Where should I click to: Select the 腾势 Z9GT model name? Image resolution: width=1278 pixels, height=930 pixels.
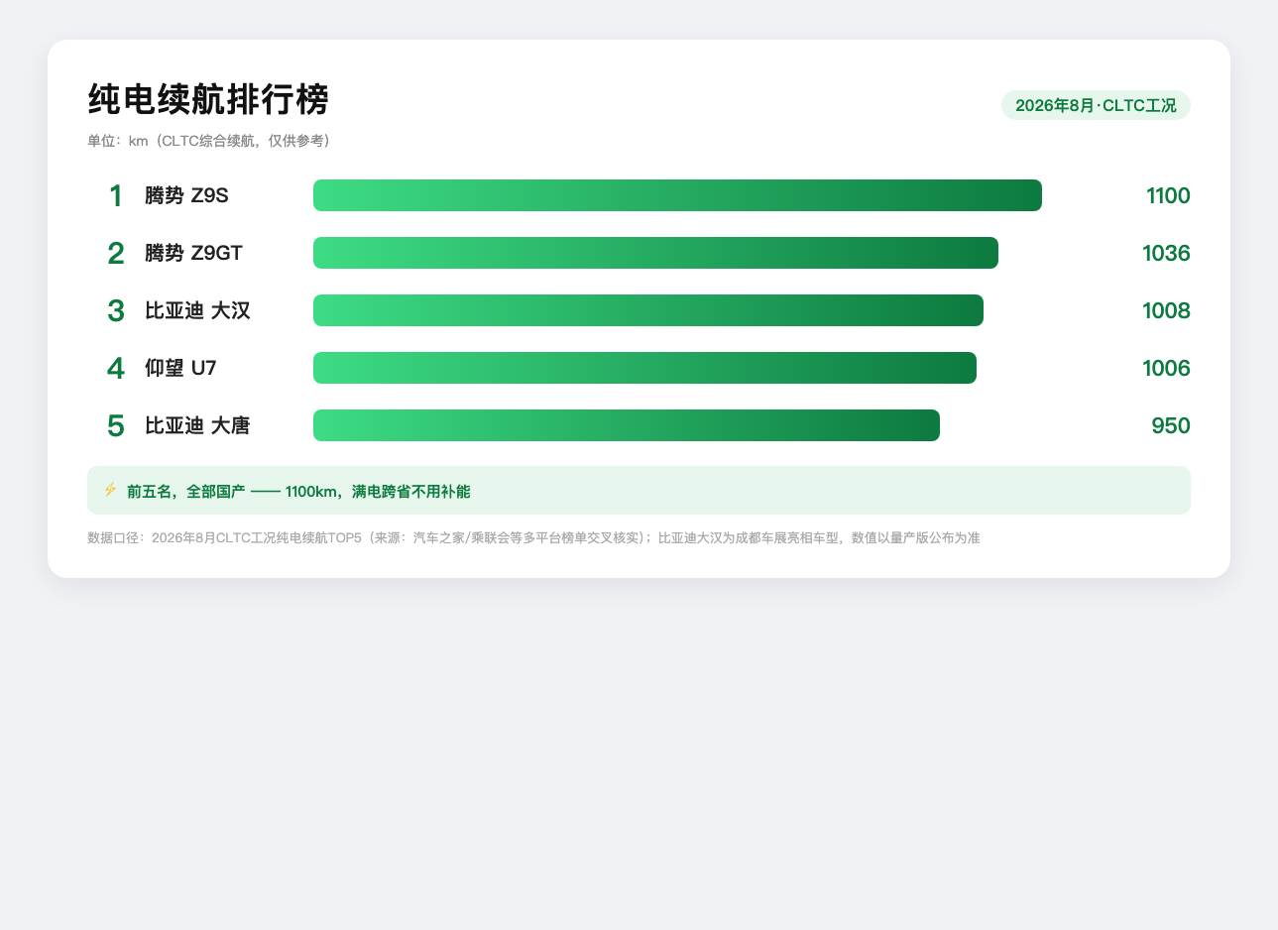(x=193, y=253)
